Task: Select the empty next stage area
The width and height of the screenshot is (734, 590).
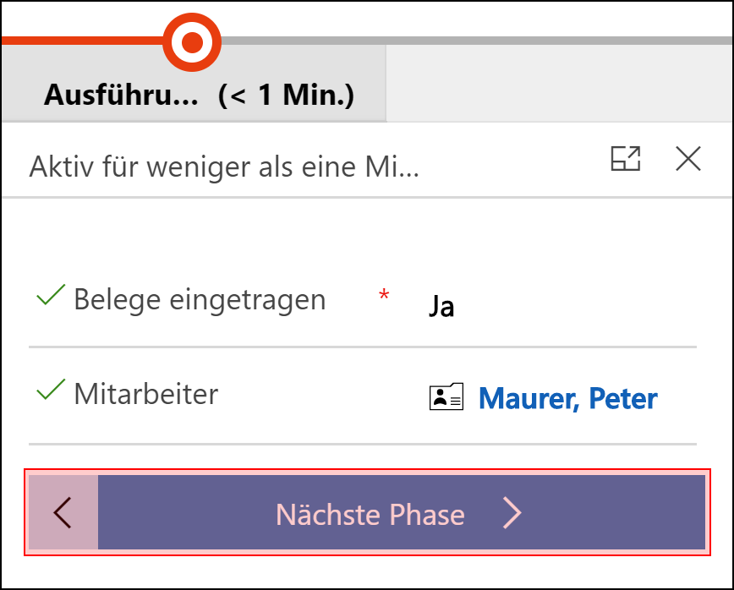Action: [x=560, y=84]
